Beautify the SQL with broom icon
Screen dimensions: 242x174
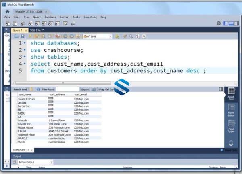(125, 36)
